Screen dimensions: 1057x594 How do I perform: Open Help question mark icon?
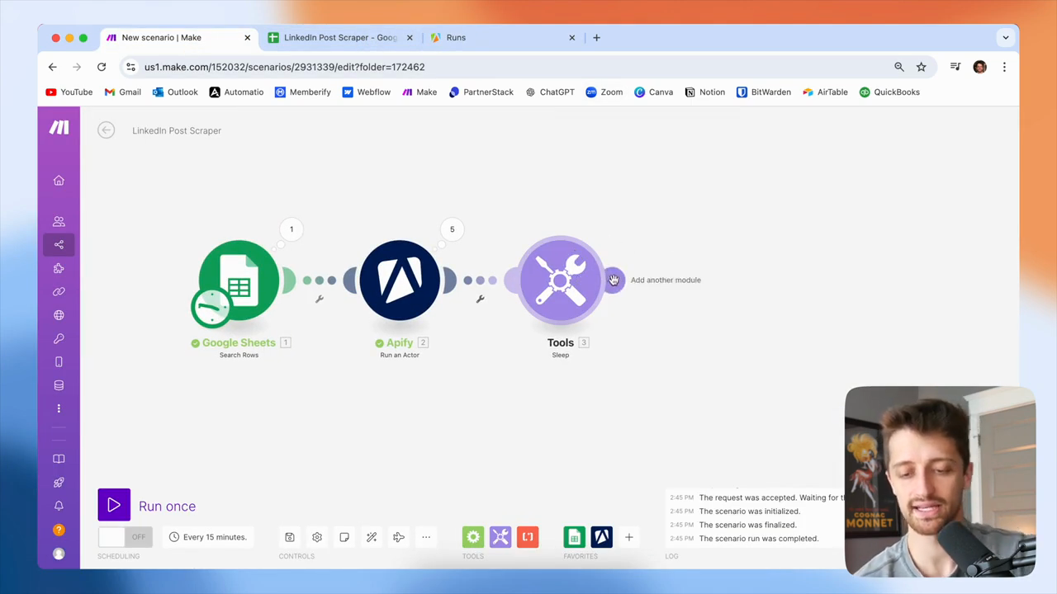59,530
